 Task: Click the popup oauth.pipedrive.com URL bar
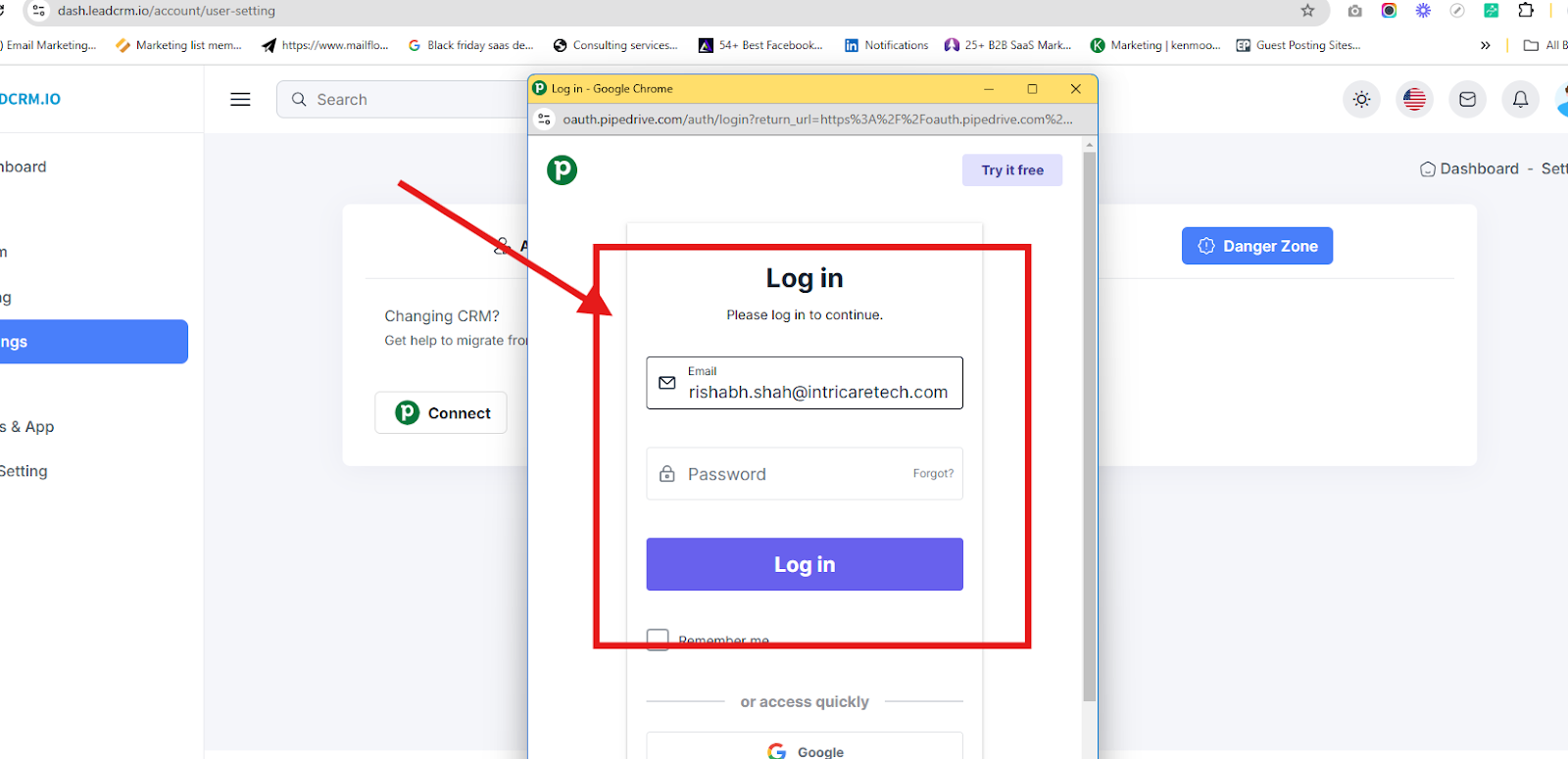[817, 119]
